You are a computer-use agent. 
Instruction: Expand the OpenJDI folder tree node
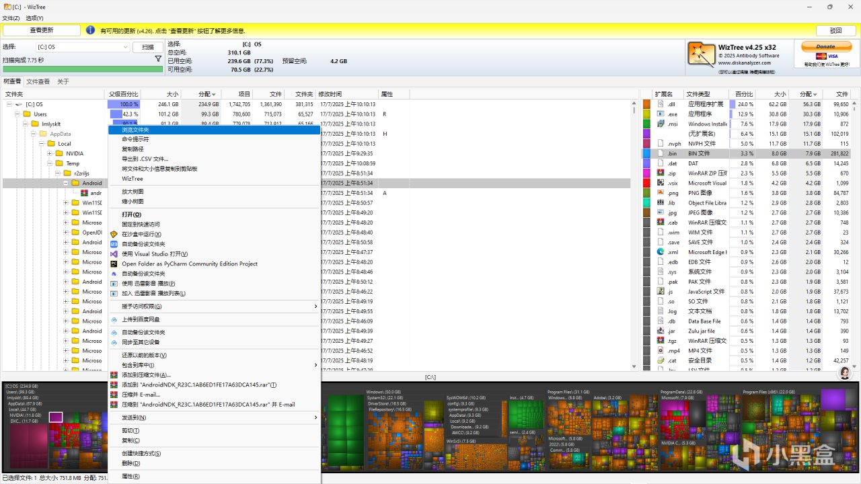[x=66, y=233]
